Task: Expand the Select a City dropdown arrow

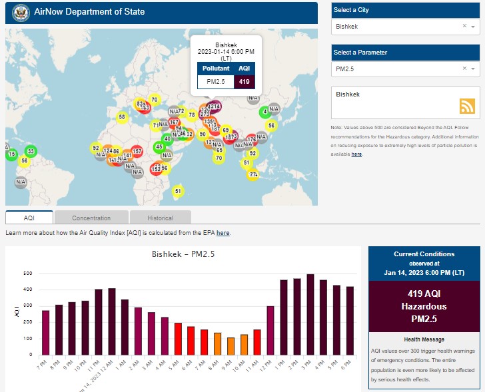Action: tap(472, 27)
